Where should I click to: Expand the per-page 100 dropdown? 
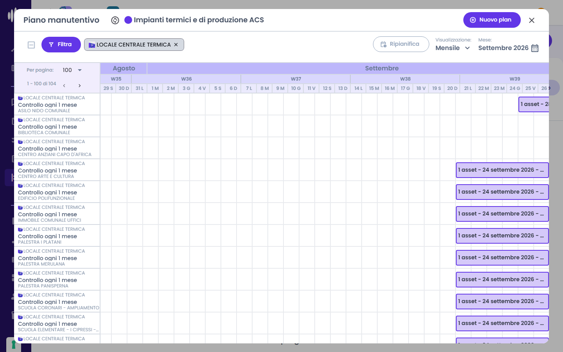coord(72,70)
